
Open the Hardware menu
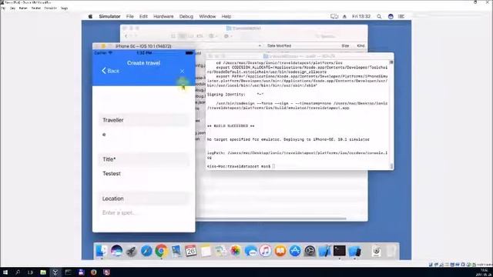[163, 16]
